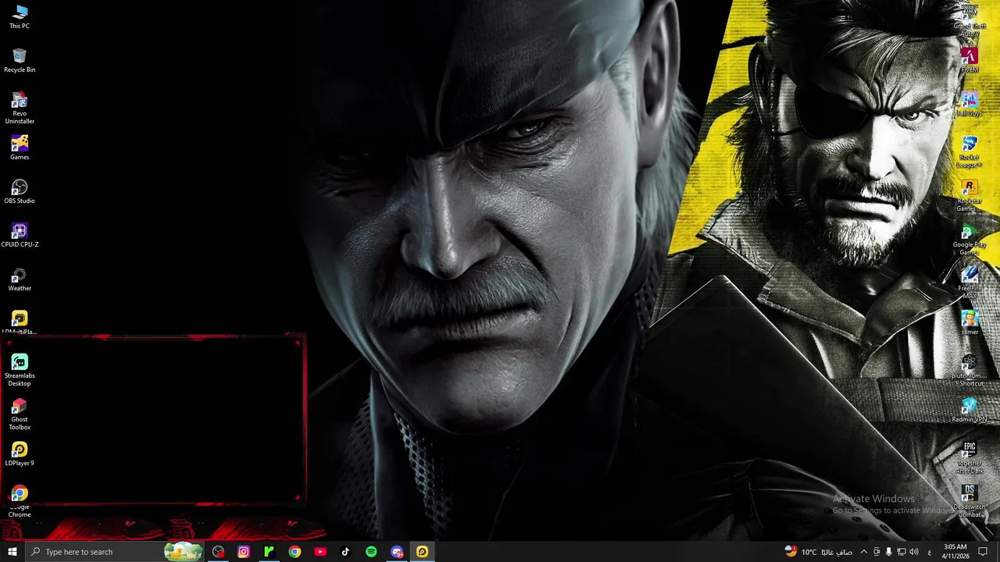The height and width of the screenshot is (562, 1000).
Task: Launch Deadswitch Combat desktop shortcut
Action: (970, 502)
